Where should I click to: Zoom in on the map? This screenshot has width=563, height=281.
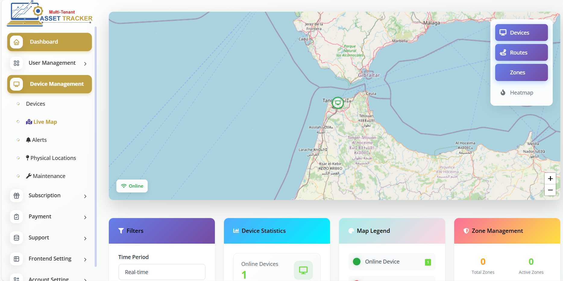coord(550,179)
